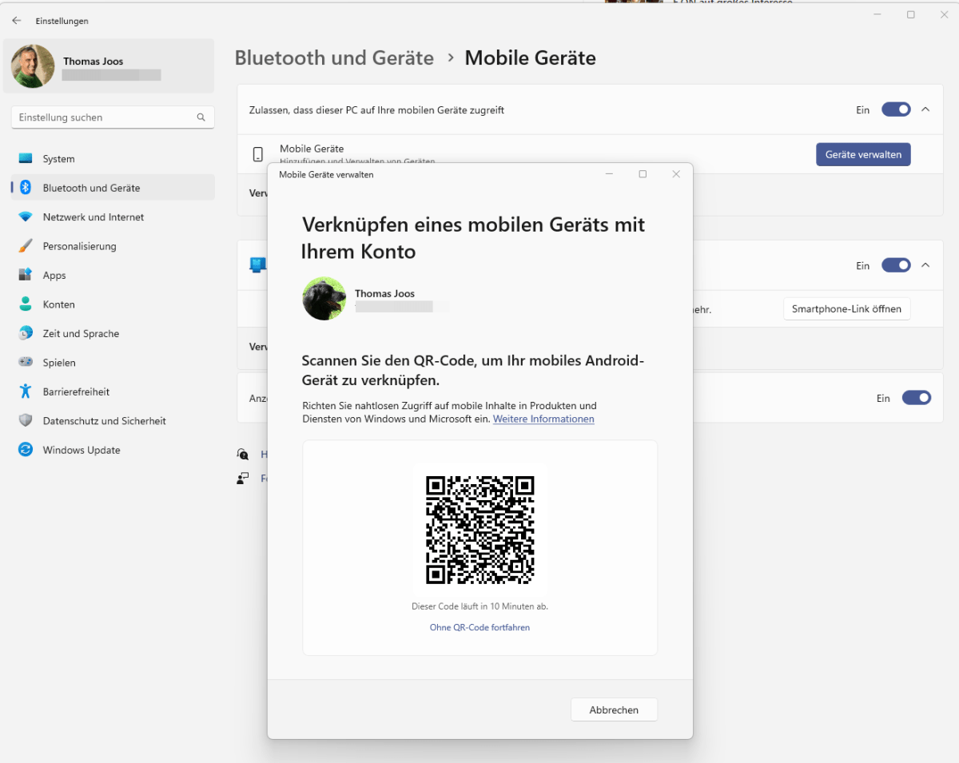Select Netzwerk und Internet category
Screen dimensions: 959x763
tap(113, 217)
